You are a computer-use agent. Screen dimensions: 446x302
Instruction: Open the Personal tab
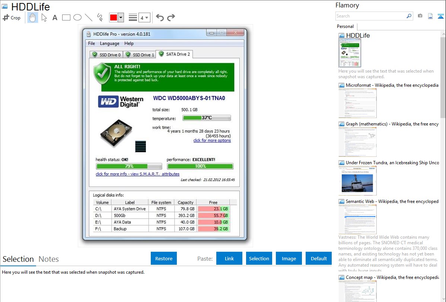click(345, 26)
